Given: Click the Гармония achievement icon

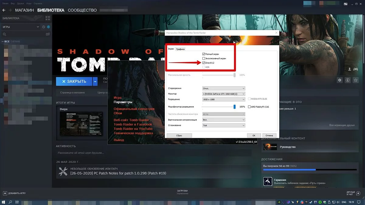Looking at the screenshot, I should (x=267, y=182).
